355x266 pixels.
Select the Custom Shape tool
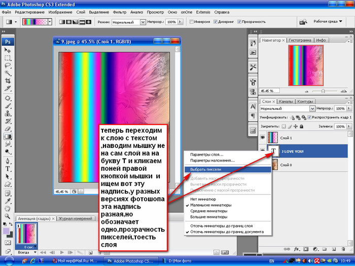8,184
